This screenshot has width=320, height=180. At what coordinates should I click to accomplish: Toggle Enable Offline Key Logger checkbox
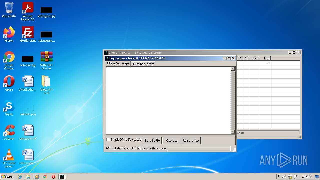[108, 140]
